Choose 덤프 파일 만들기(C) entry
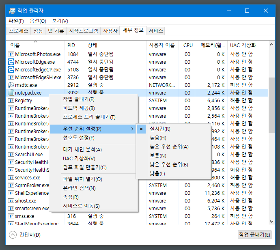 [x=94, y=168]
